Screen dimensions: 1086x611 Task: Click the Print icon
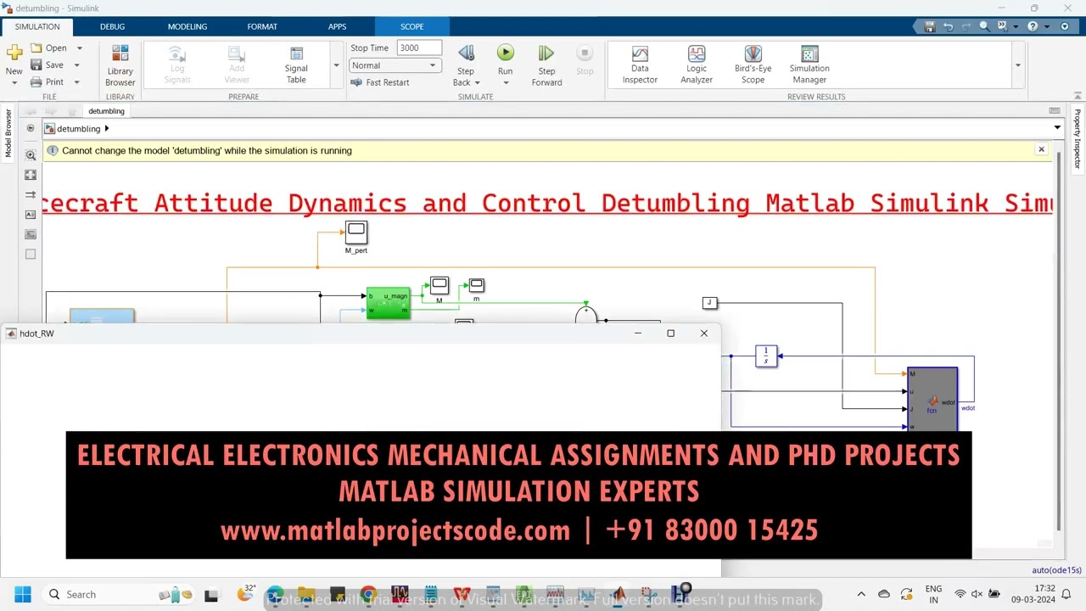click(x=36, y=82)
